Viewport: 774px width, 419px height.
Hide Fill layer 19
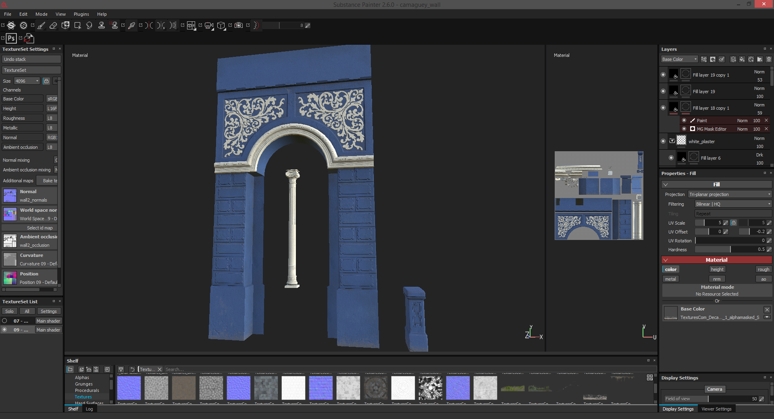pos(663,91)
